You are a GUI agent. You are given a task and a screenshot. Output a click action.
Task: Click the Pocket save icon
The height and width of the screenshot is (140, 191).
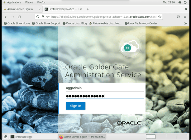tap(178, 17)
